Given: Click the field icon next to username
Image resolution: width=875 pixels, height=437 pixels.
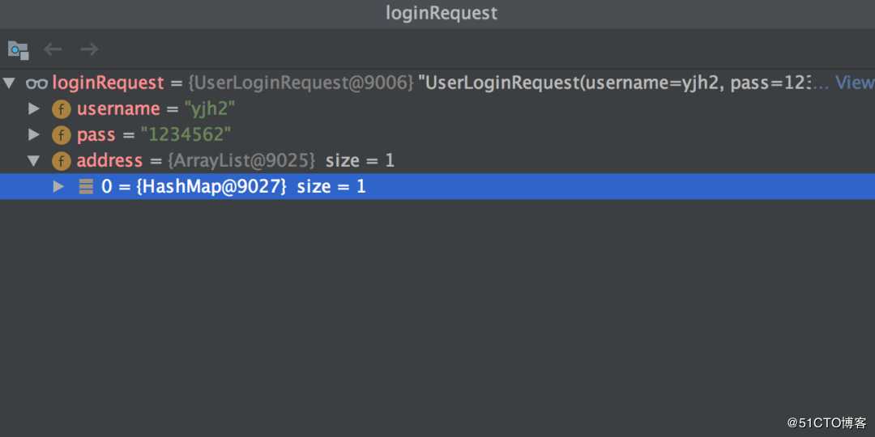Looking at the screenshot, I should 61,108.
